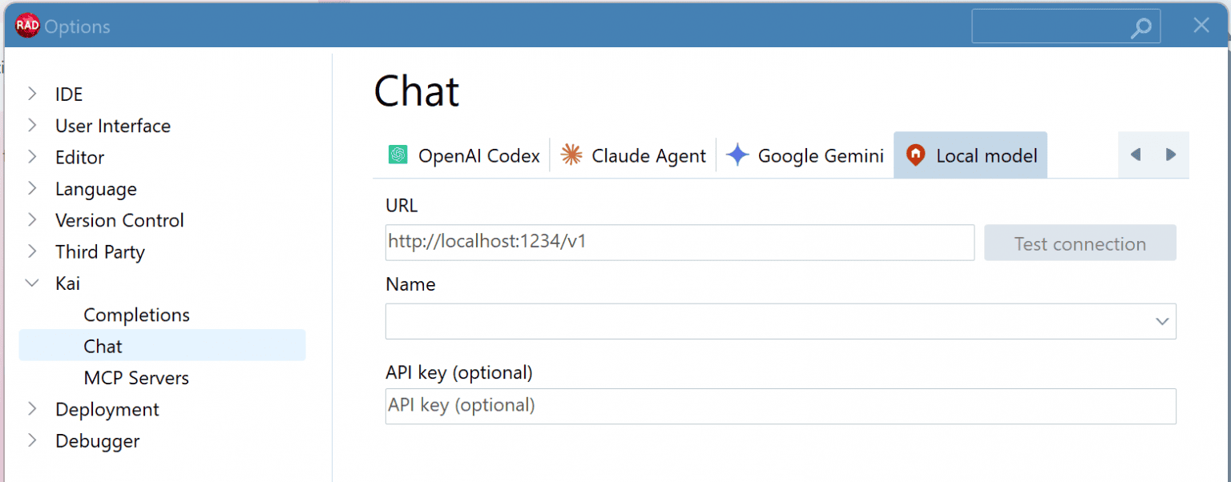Select the Local model tab

tap(971, 155)
